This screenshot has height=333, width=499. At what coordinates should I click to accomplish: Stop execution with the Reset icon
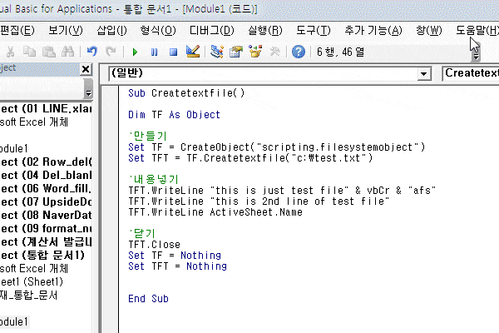coord(173,52)
